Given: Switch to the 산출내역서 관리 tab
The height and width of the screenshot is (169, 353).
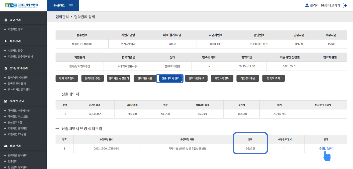Looking at the screenshot, I should [170, 78].
